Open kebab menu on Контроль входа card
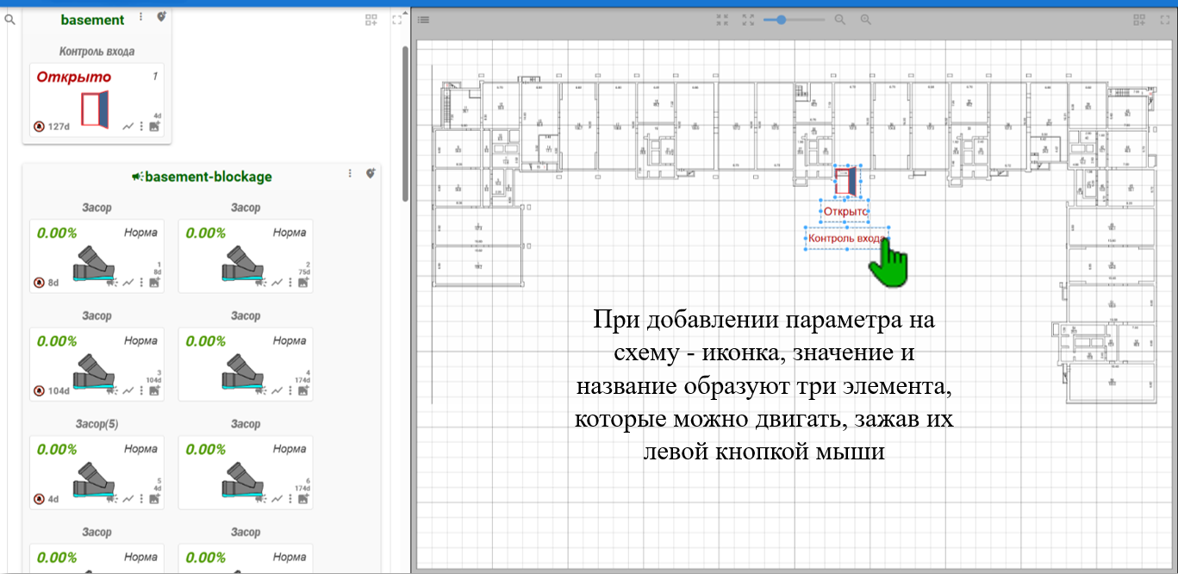Image resolution: width=1178 pixels, height=574 pixels. coord(141,126)
